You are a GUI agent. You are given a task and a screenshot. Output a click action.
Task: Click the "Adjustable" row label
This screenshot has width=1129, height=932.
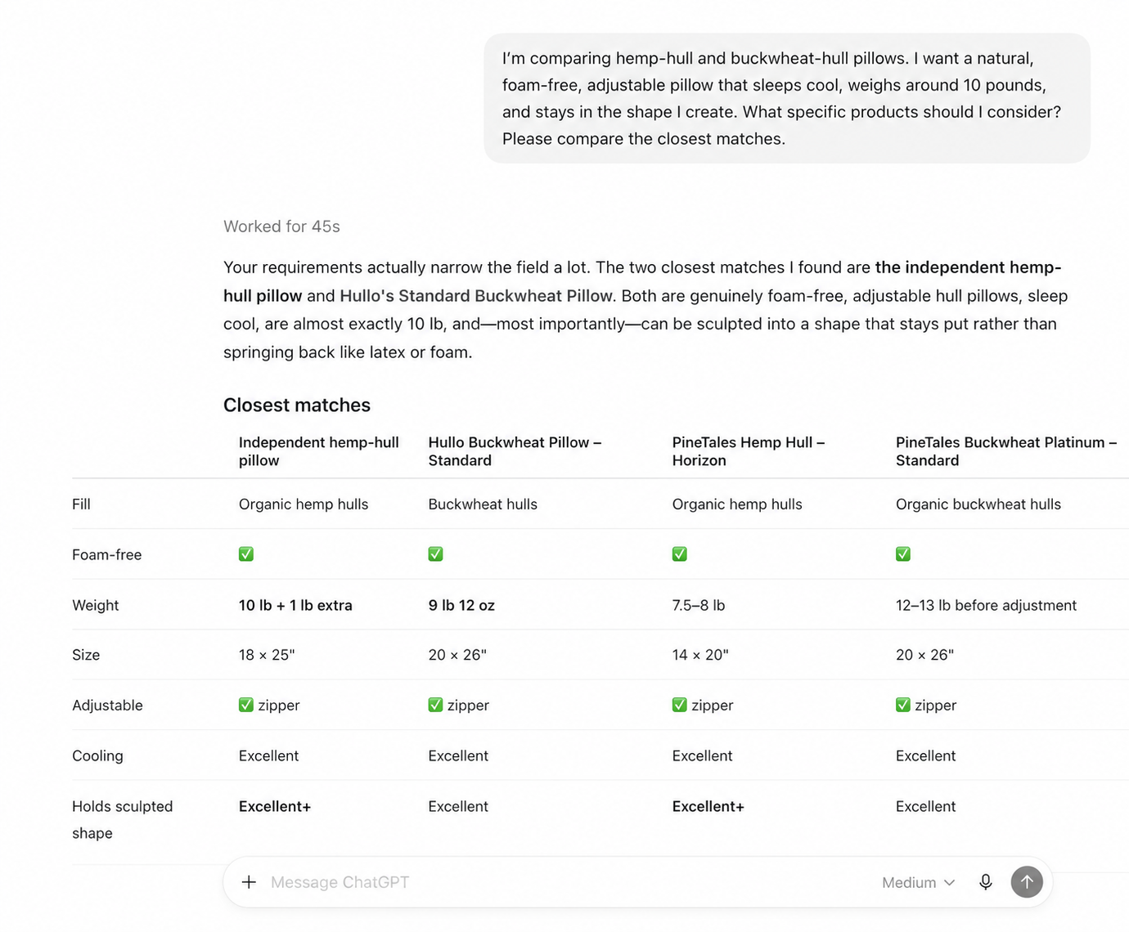(x=107, y=706)
